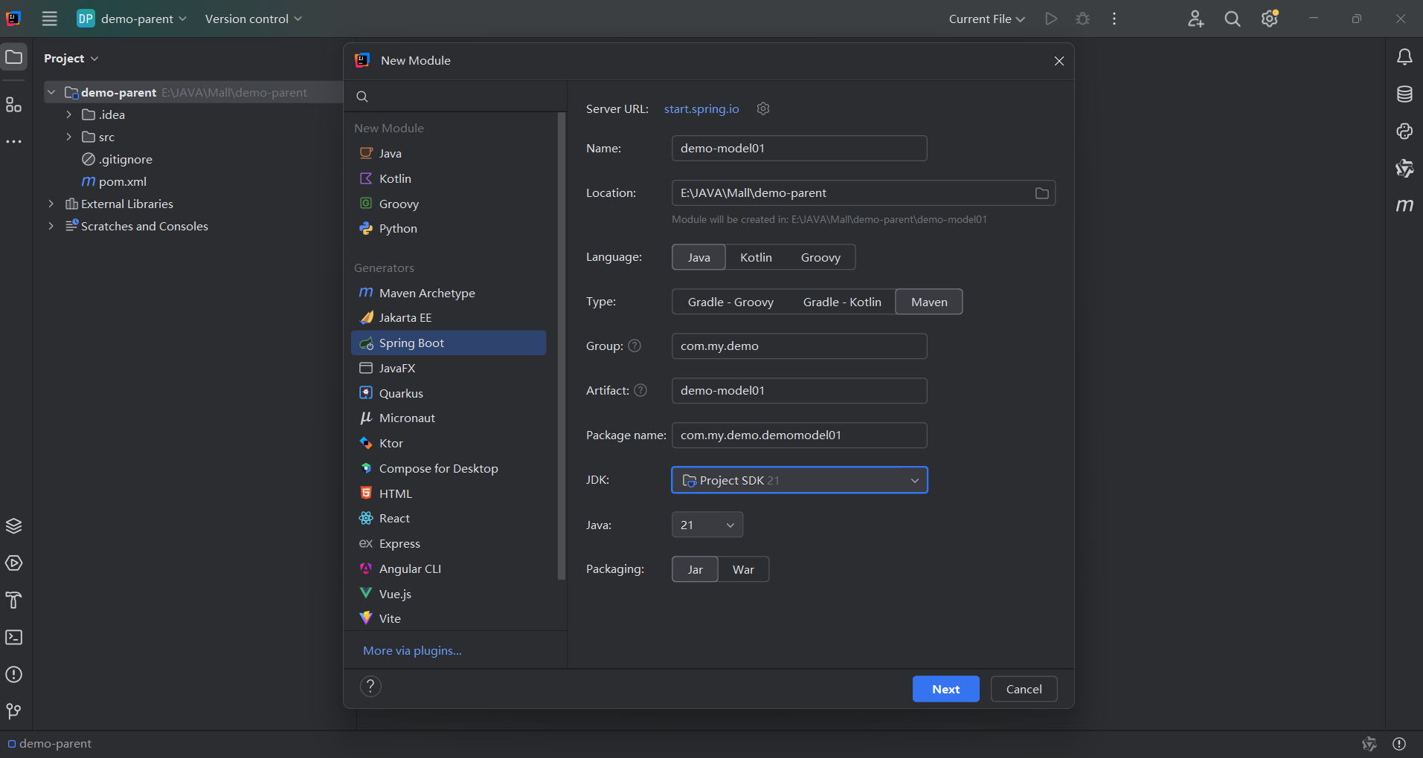
Task: Open Project view options dropdown
Action: [x=71, y=58]
